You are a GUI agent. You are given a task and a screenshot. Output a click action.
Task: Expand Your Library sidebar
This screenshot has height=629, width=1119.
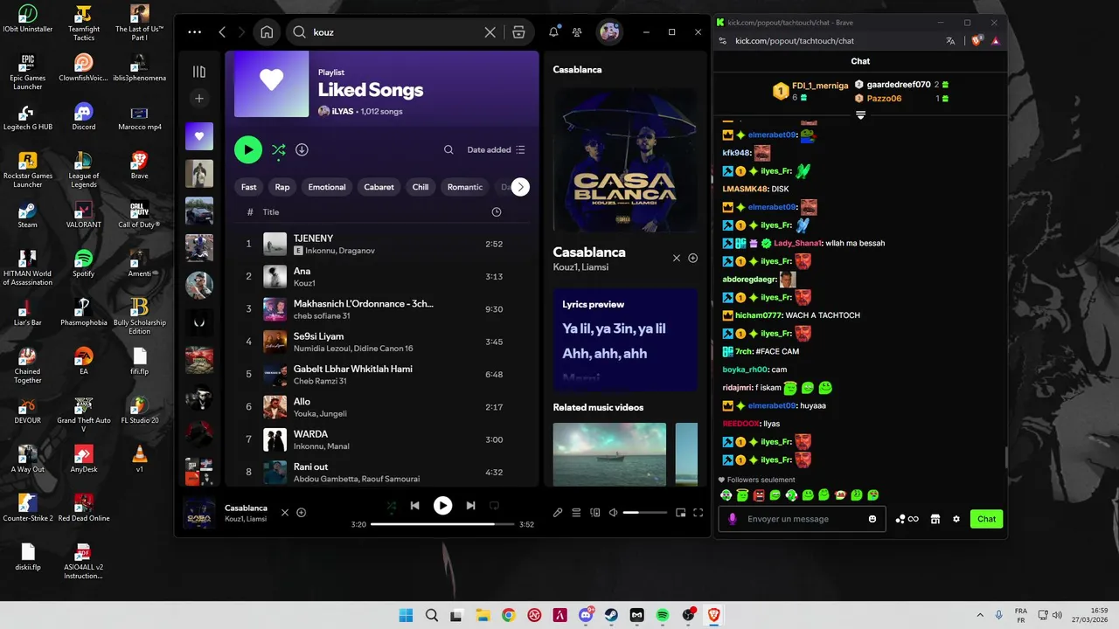[x=199, y=72]
